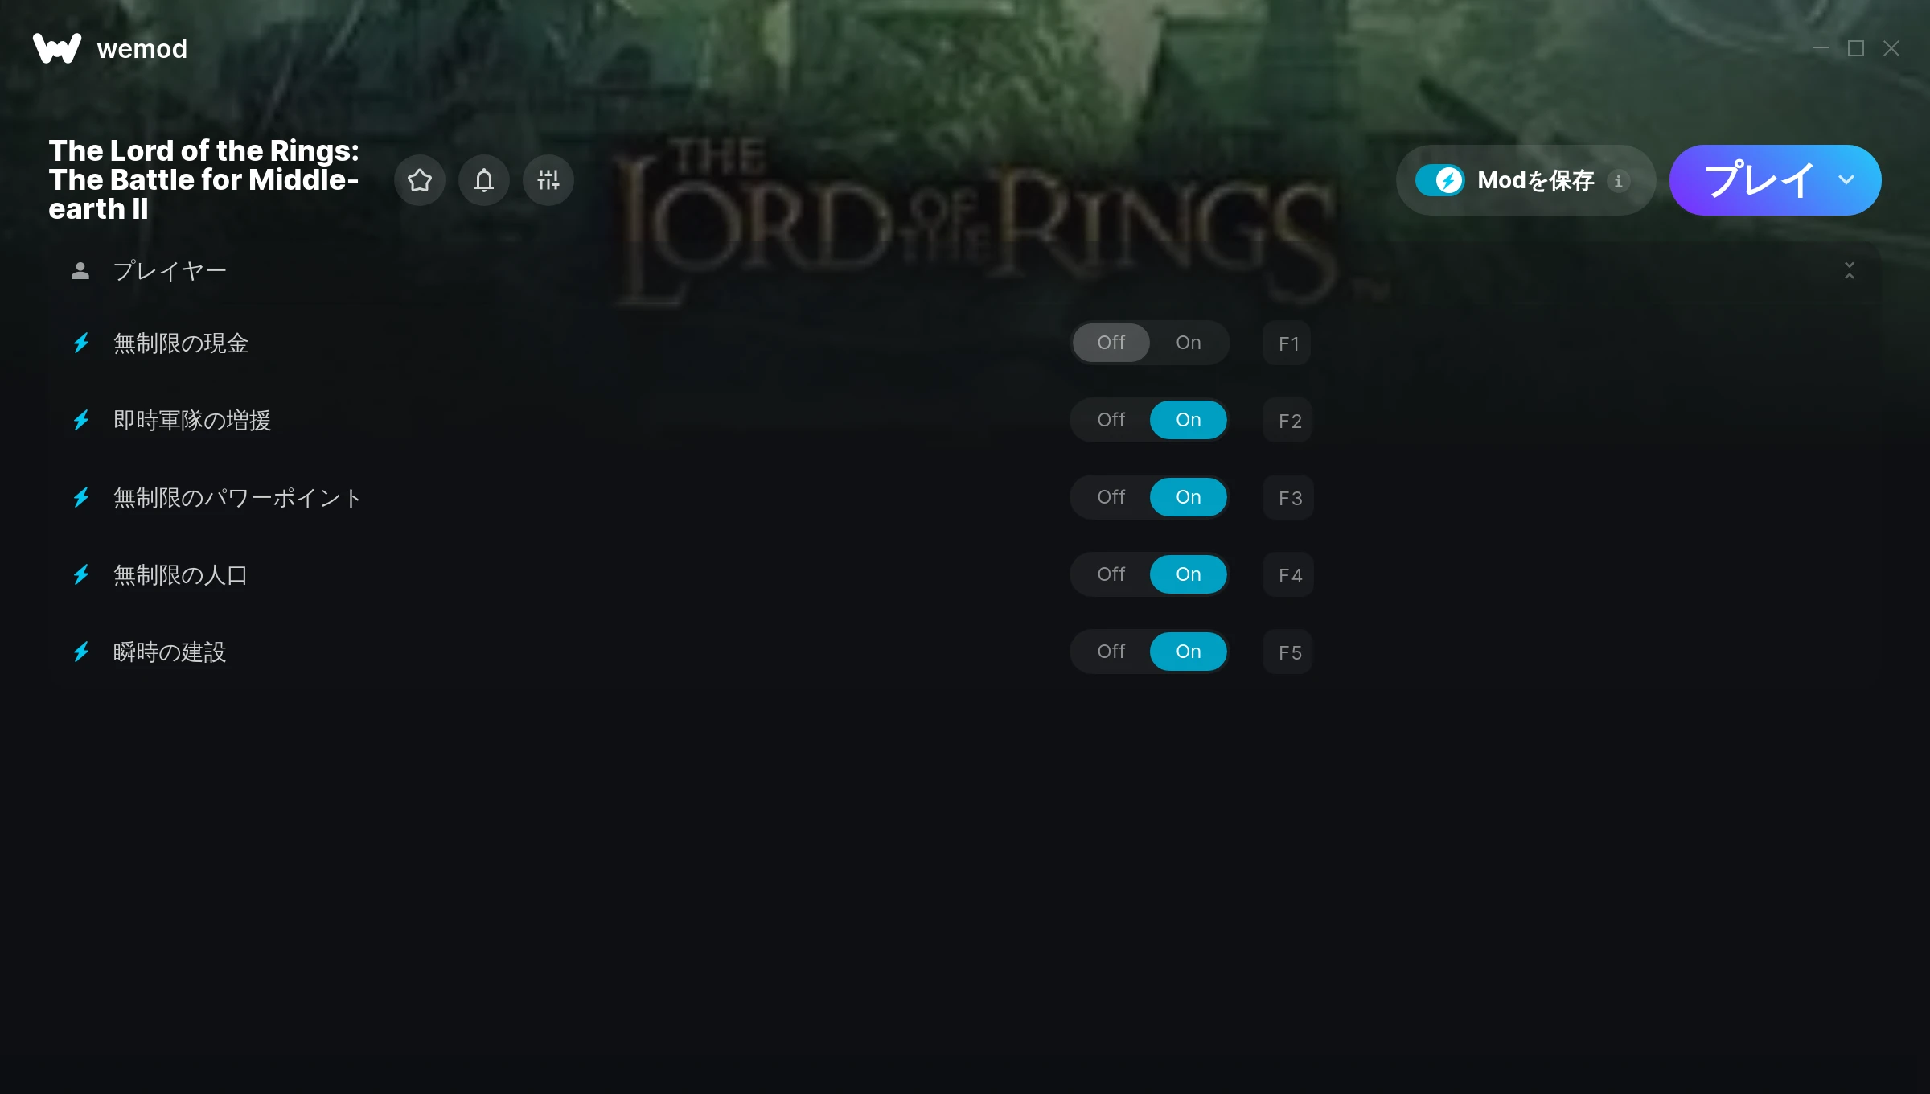Select the 無制限のパワーポイント cheat label
This screenshot has width=1930, height=1094.
pos(237,498)
